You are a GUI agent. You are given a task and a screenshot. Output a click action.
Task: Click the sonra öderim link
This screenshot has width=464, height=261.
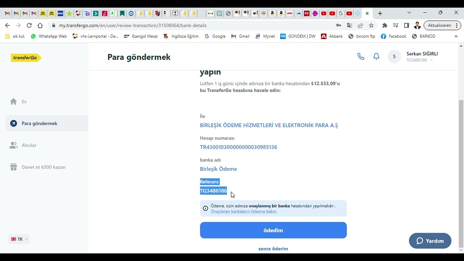273,249
